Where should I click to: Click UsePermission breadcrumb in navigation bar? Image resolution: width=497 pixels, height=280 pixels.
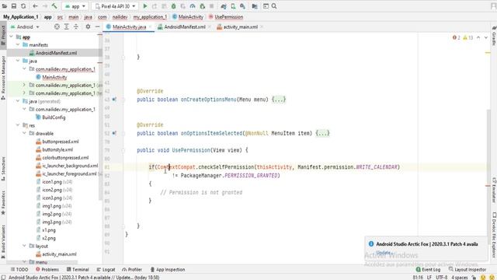tap(226, 17)
